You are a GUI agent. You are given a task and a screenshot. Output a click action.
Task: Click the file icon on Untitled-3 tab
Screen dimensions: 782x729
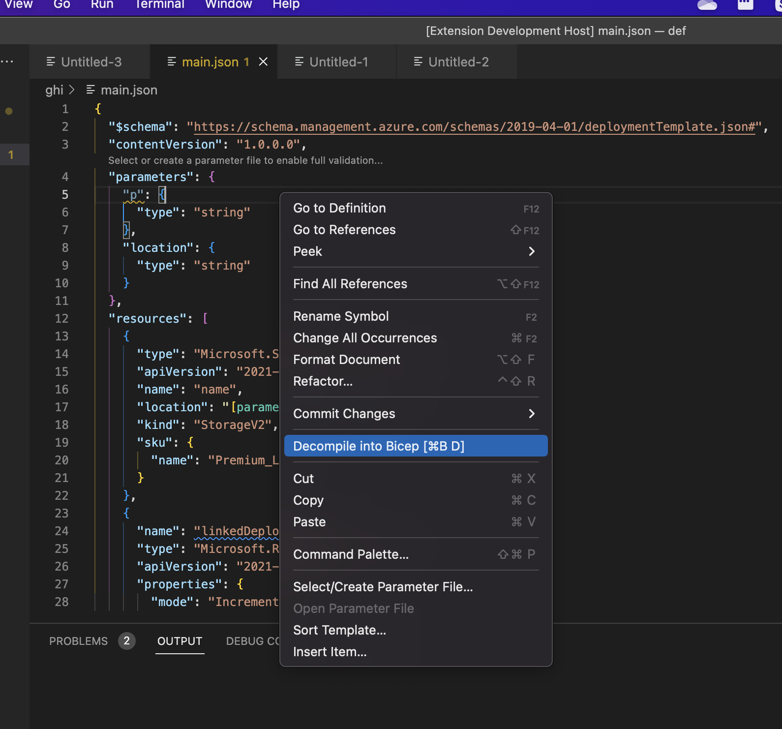point(51,61)
